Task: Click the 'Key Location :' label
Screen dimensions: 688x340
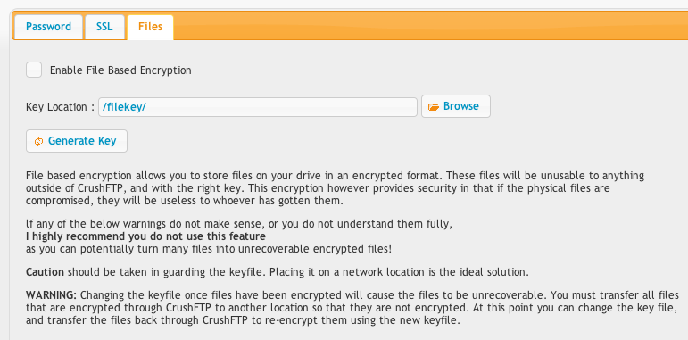Action: [x=60, y=107]
